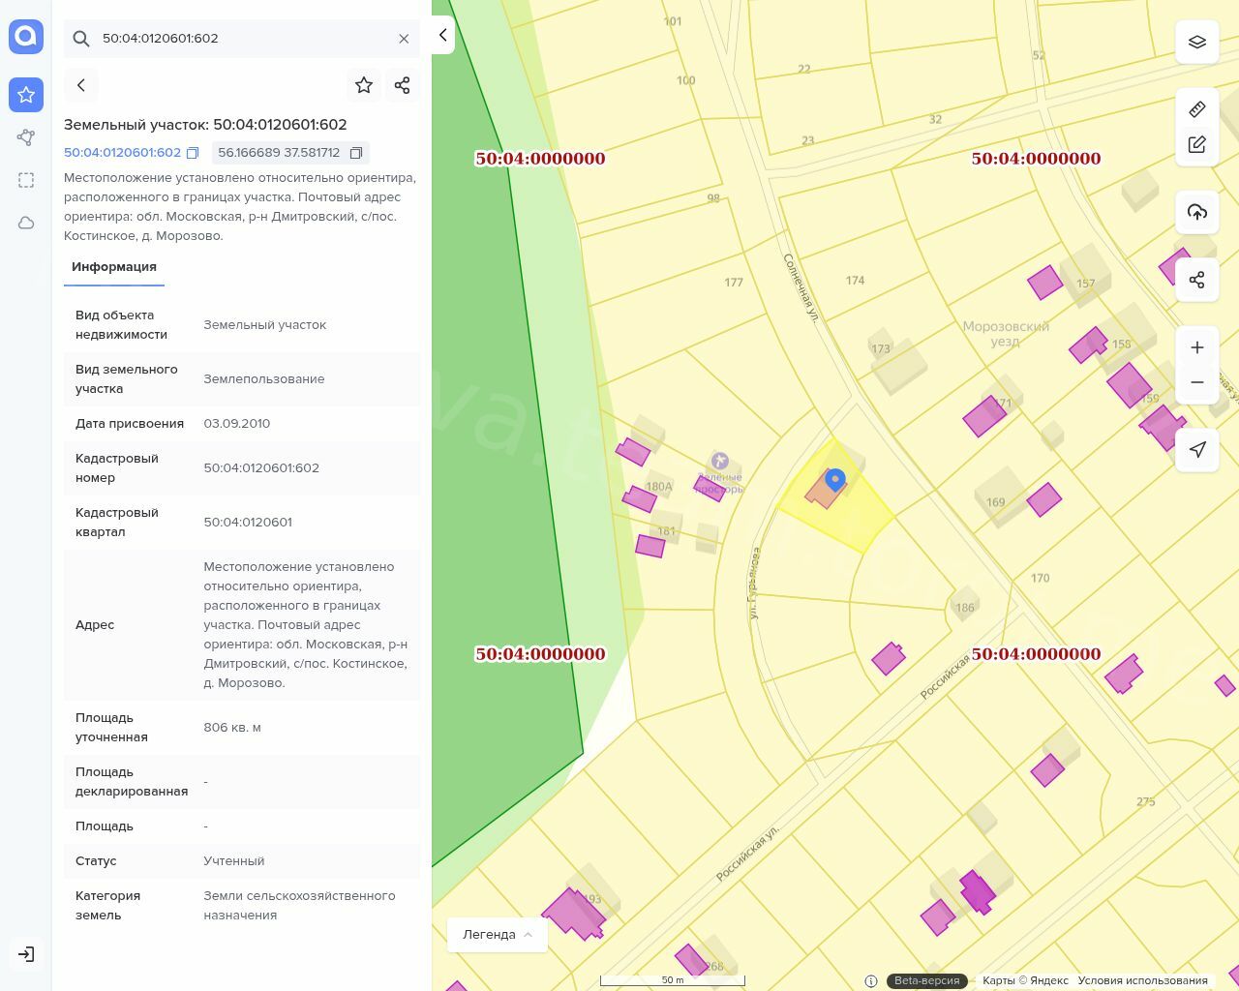
Task: Add parcel to favorites with star icon
Action: pyautogui.click(x=364, y=85)
